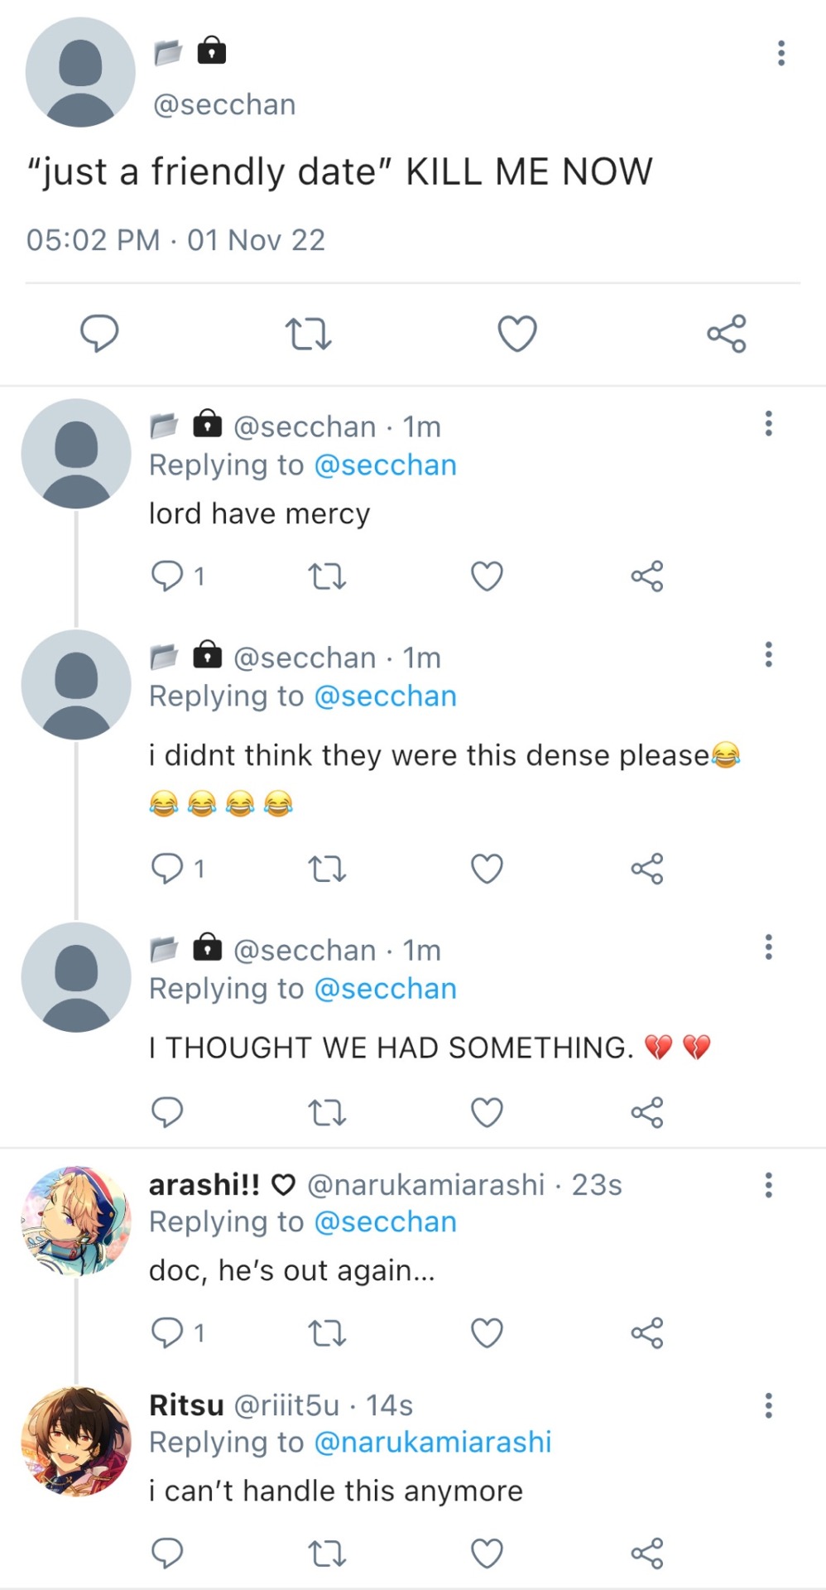Open options menu on "lord have mercy" reply
Image resolution: width=826 pixels, height=1590 pixels.
pyautogui.click(x=768, y=424)
